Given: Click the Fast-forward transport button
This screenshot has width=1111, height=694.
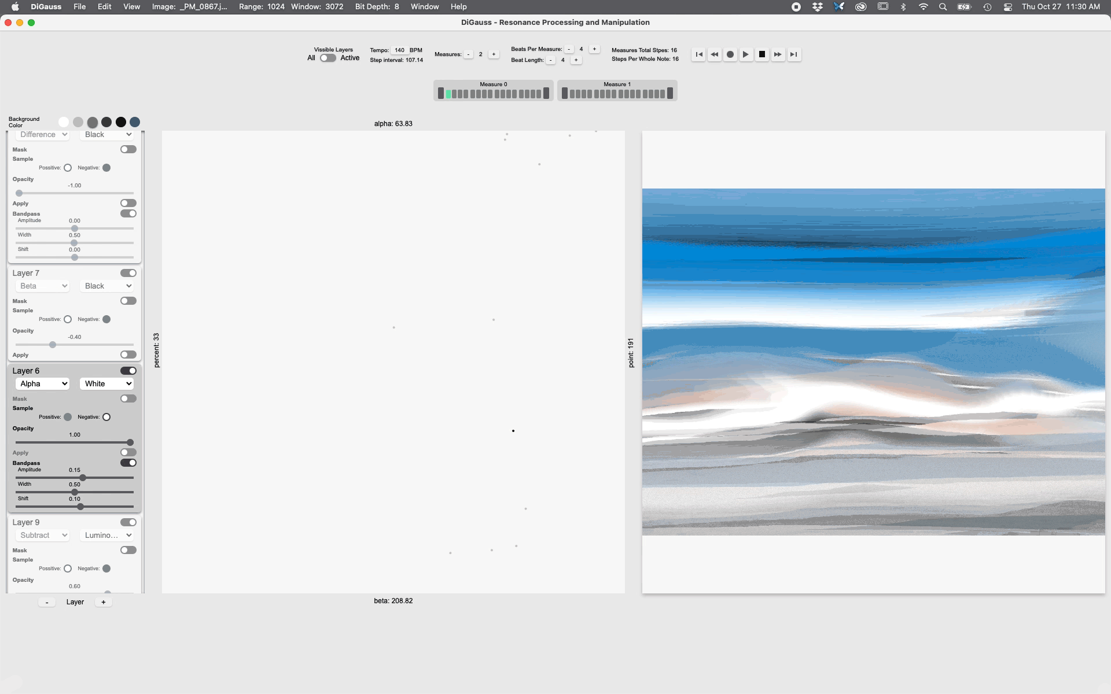Looking at the screenshot, I should pos(778,54).
